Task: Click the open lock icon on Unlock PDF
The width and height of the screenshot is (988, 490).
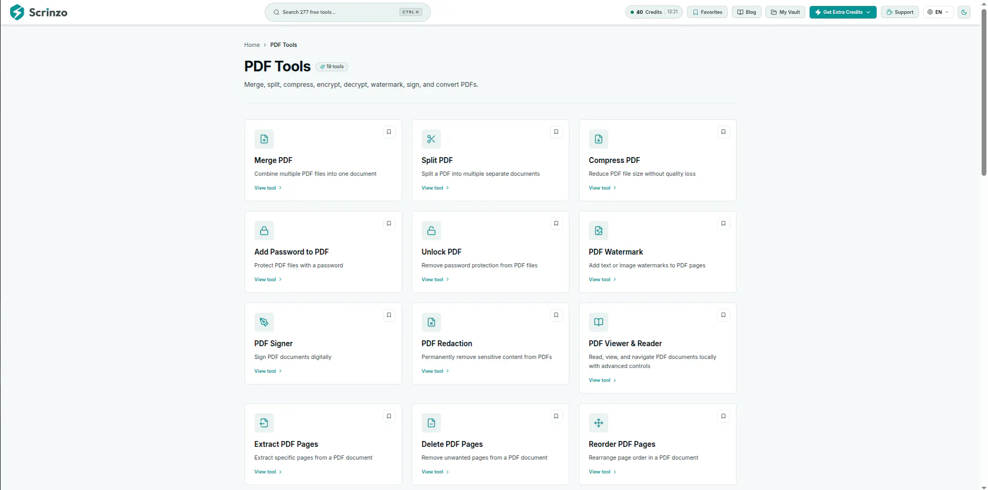Action: pyautogui.click(x=431, y=231)
